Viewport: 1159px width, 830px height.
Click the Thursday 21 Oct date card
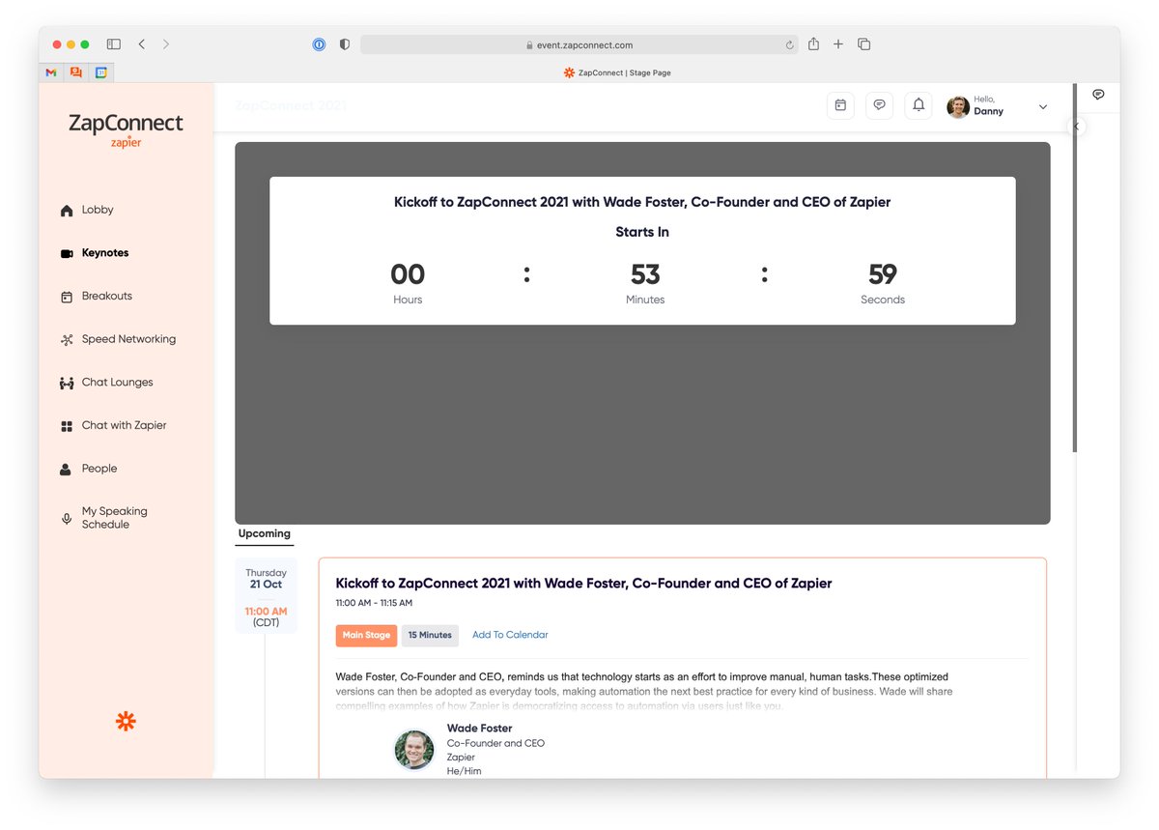(x=266, y=595)
